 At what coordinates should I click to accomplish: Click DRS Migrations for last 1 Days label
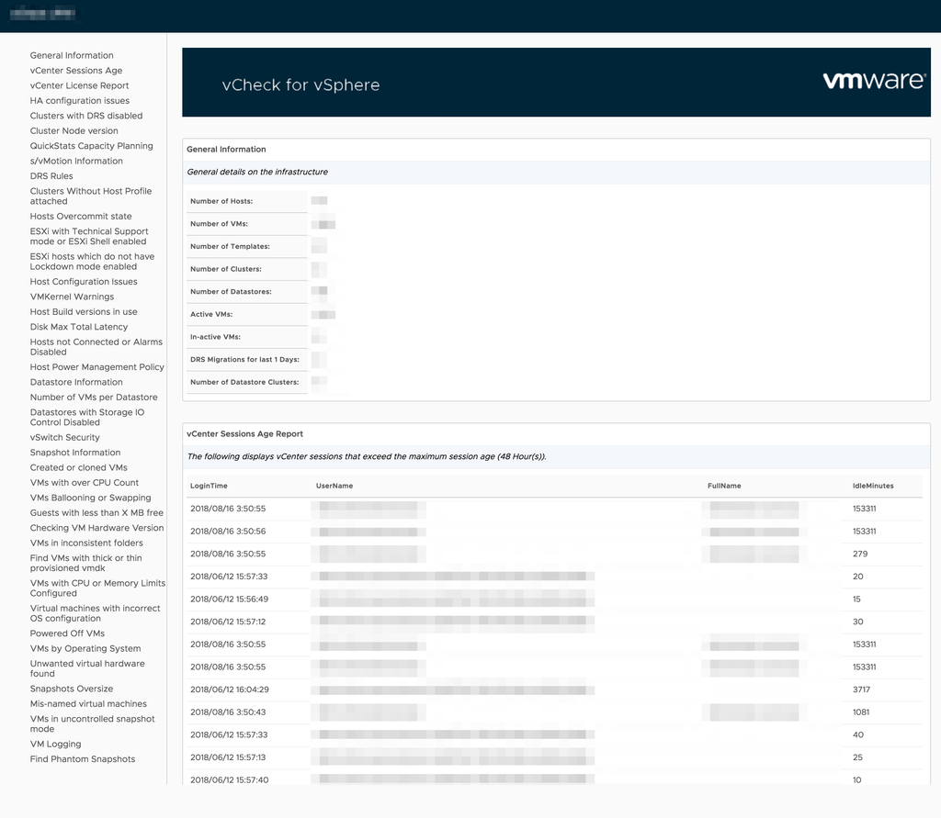click(244, 359)
